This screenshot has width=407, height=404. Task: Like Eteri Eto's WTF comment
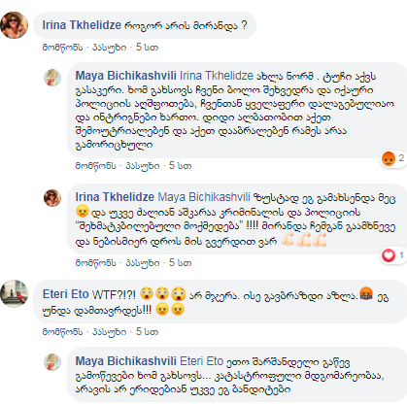(x=62, y=332)
